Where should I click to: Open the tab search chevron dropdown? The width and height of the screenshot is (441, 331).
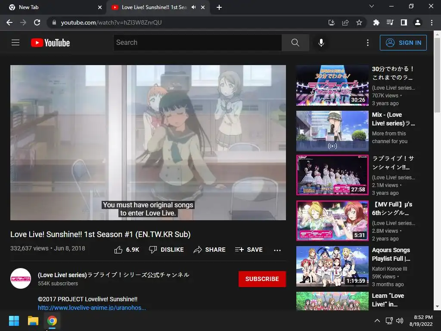372,6
